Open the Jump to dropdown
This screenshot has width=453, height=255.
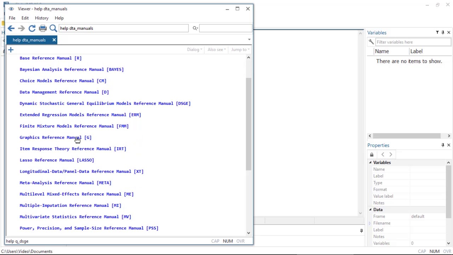click(x=240, y=50)
